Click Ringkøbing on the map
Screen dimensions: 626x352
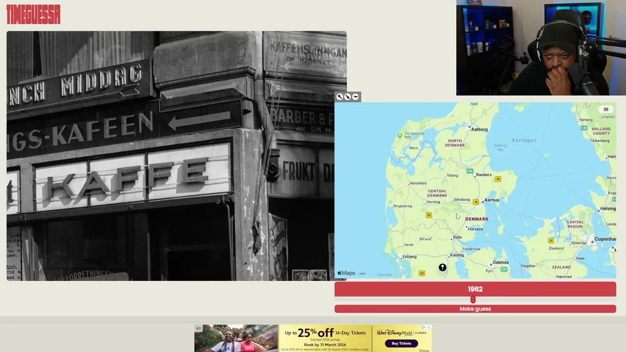[x=402, y=206]
